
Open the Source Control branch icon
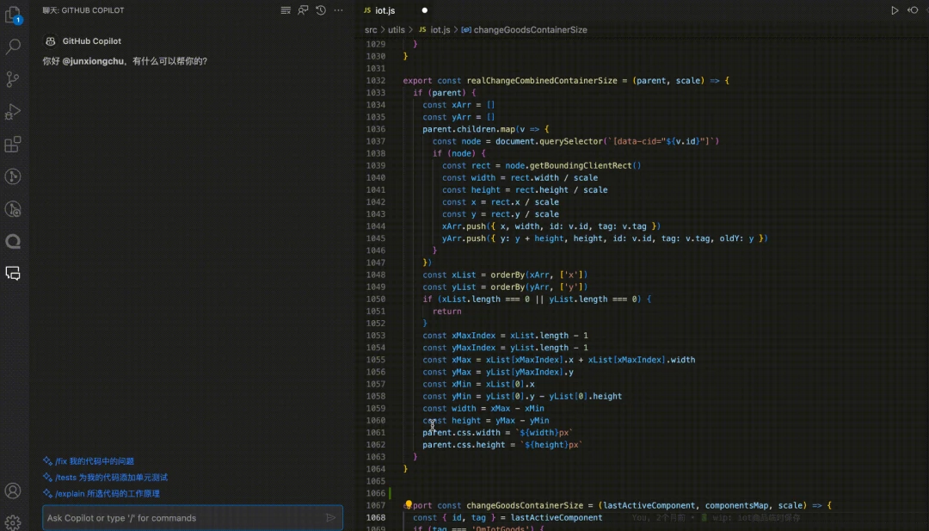coord(13,79)
